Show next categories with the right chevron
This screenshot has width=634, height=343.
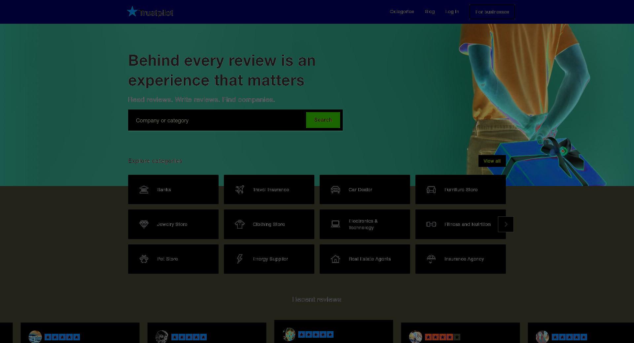coord(506,224)
